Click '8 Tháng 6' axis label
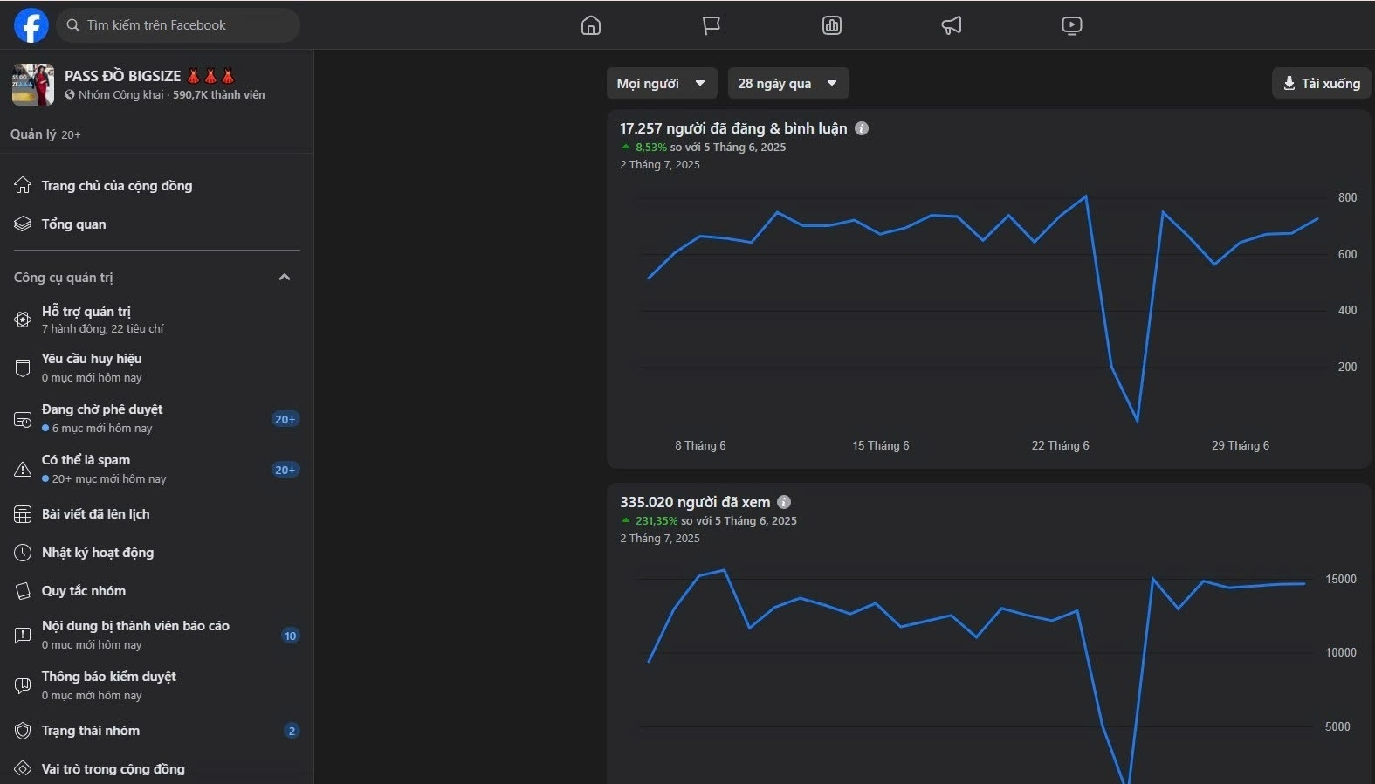This screenshot has height=784, width=1375. 700,445
